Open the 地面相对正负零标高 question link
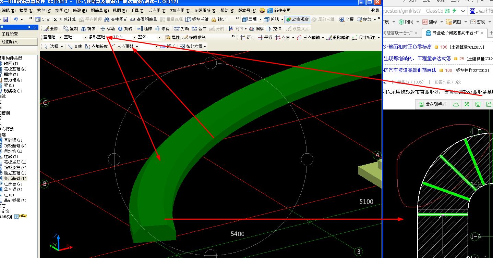Image resolution: width=493 pixels, height=258 pixels. click(x=407, y=47)
